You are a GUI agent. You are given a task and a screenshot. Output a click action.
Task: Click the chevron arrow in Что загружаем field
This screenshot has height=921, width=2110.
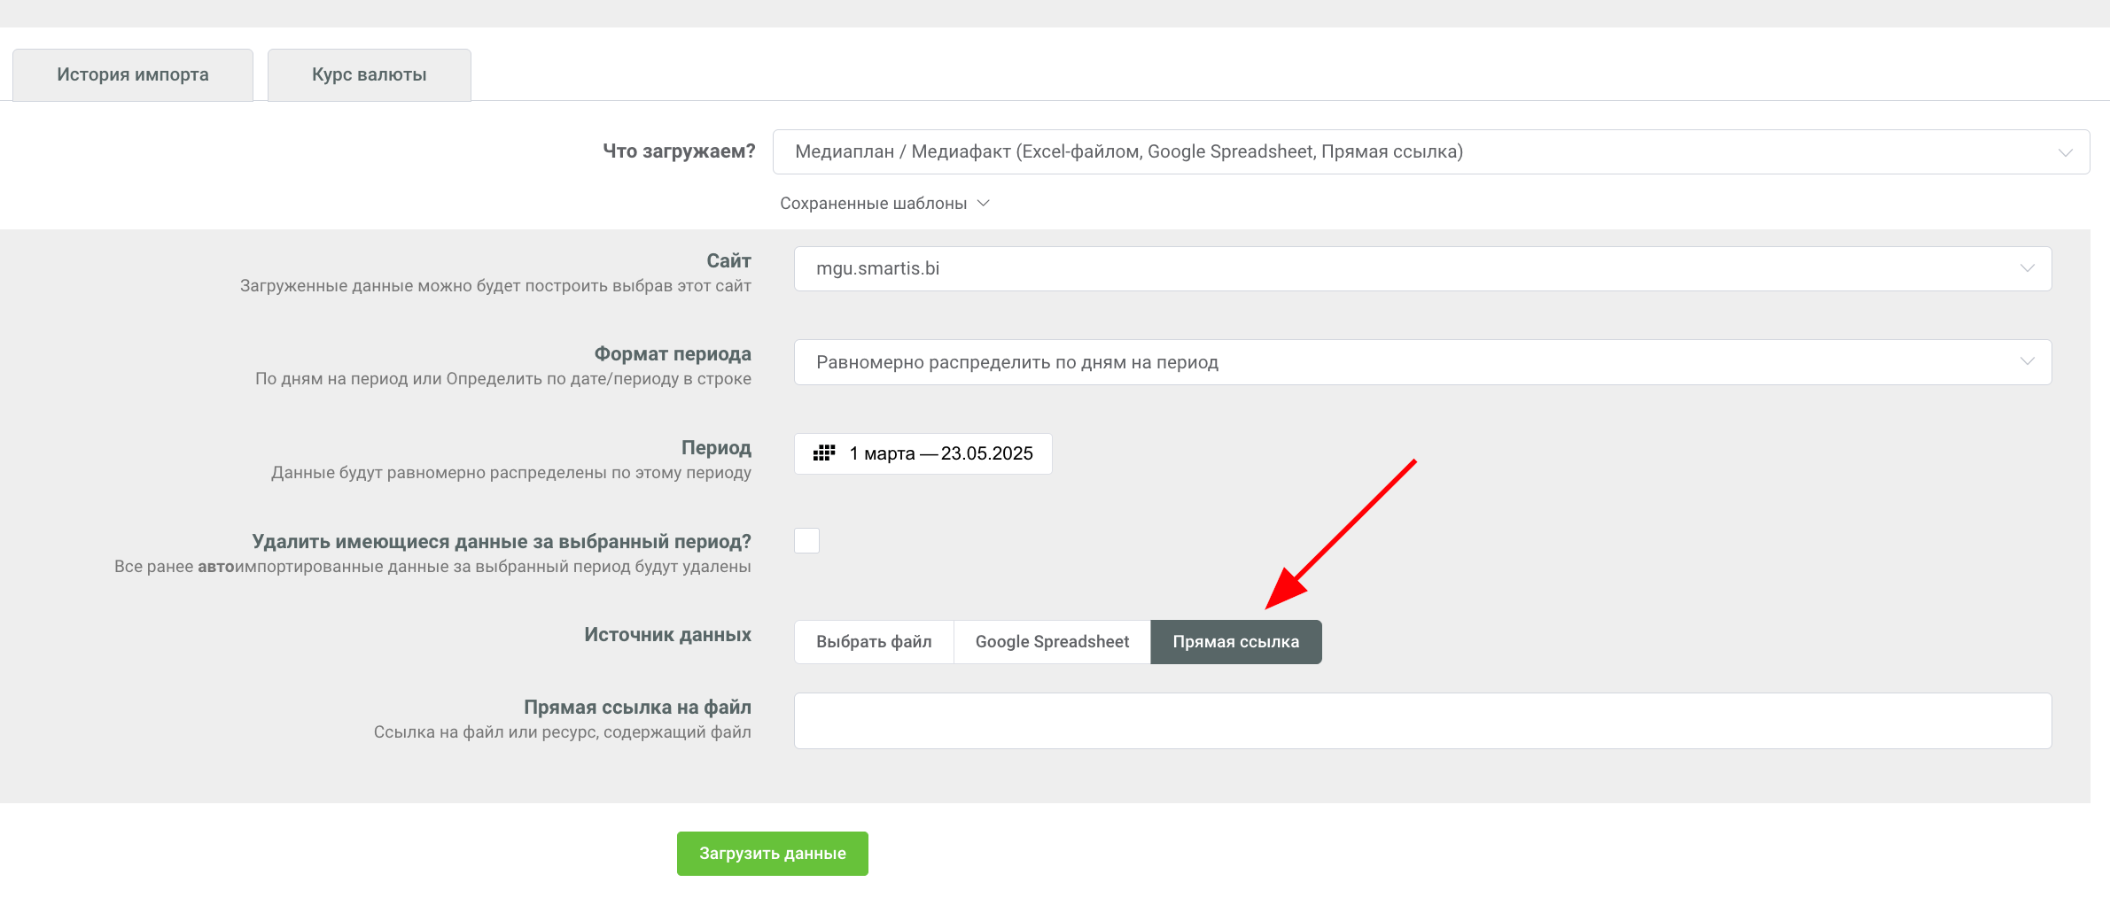click(x=2065, y=153)
